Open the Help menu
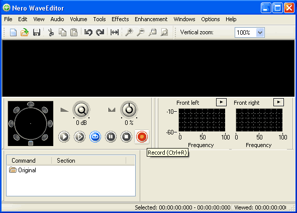The height and width of the screenshot is (213, 297). click(231, 19)
